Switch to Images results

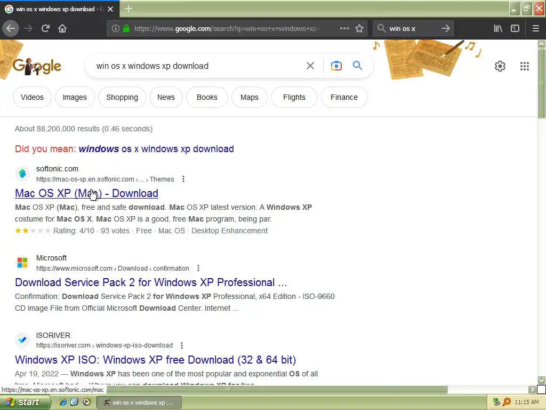pos(75,97)
